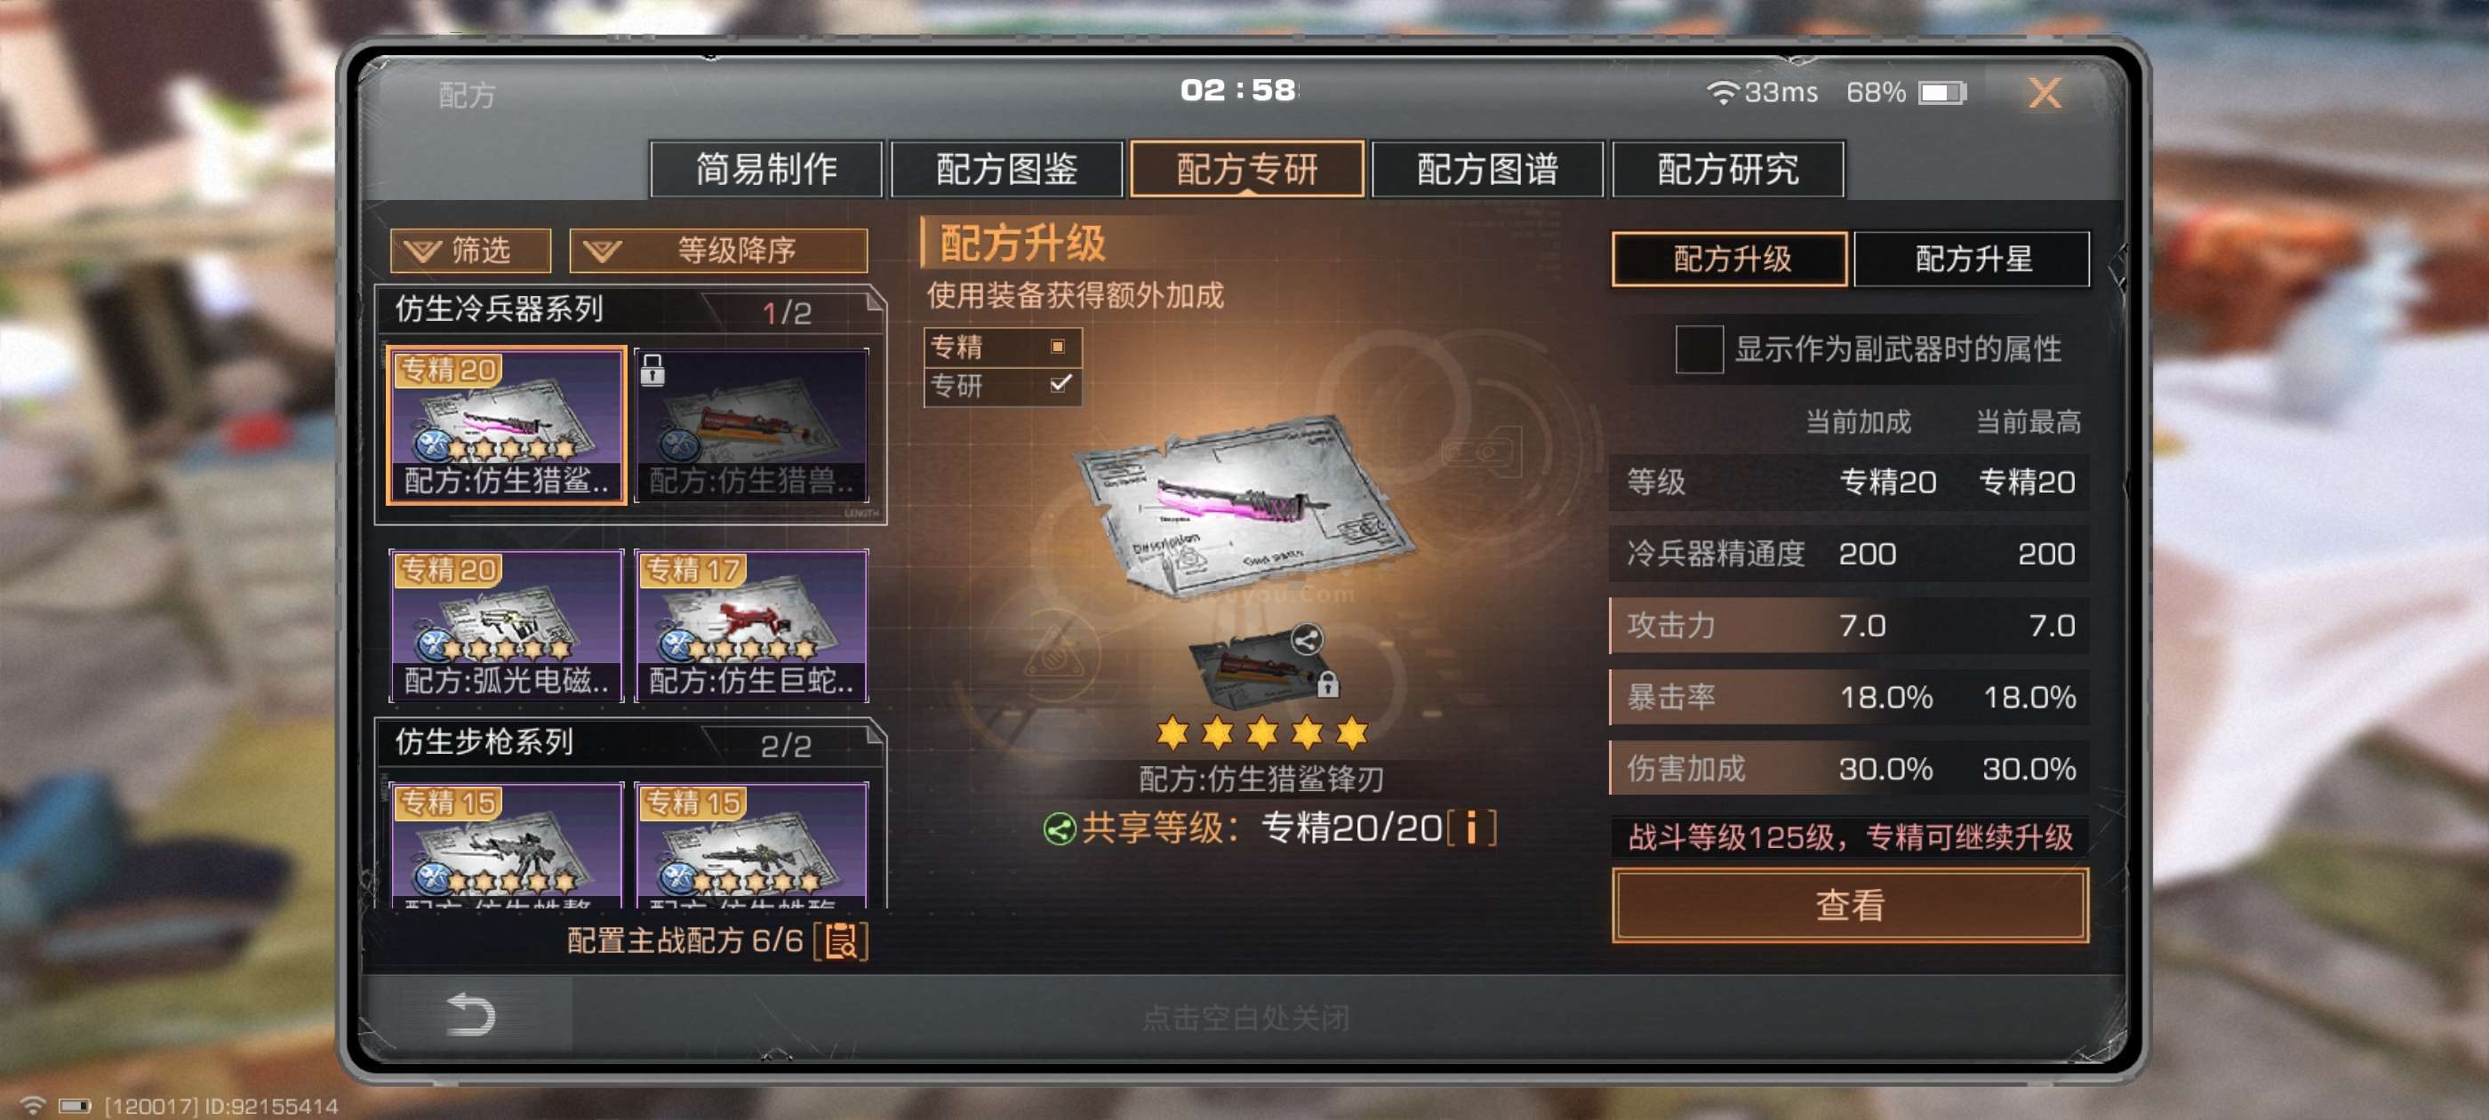
Task: Switch to the 配方升星 tab
Action: tap(1972, 259)
